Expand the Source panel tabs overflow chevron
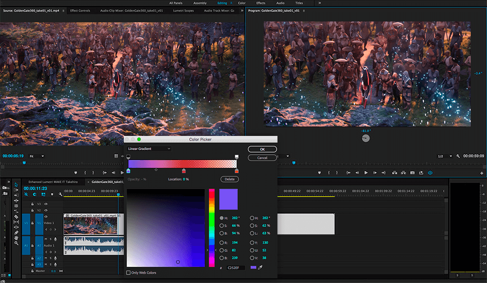 [x=242, y=11]
